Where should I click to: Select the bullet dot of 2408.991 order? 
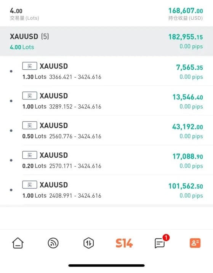click(11, 190)
